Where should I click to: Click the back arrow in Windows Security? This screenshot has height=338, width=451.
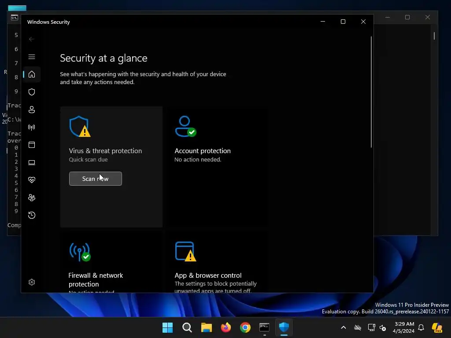32,39
